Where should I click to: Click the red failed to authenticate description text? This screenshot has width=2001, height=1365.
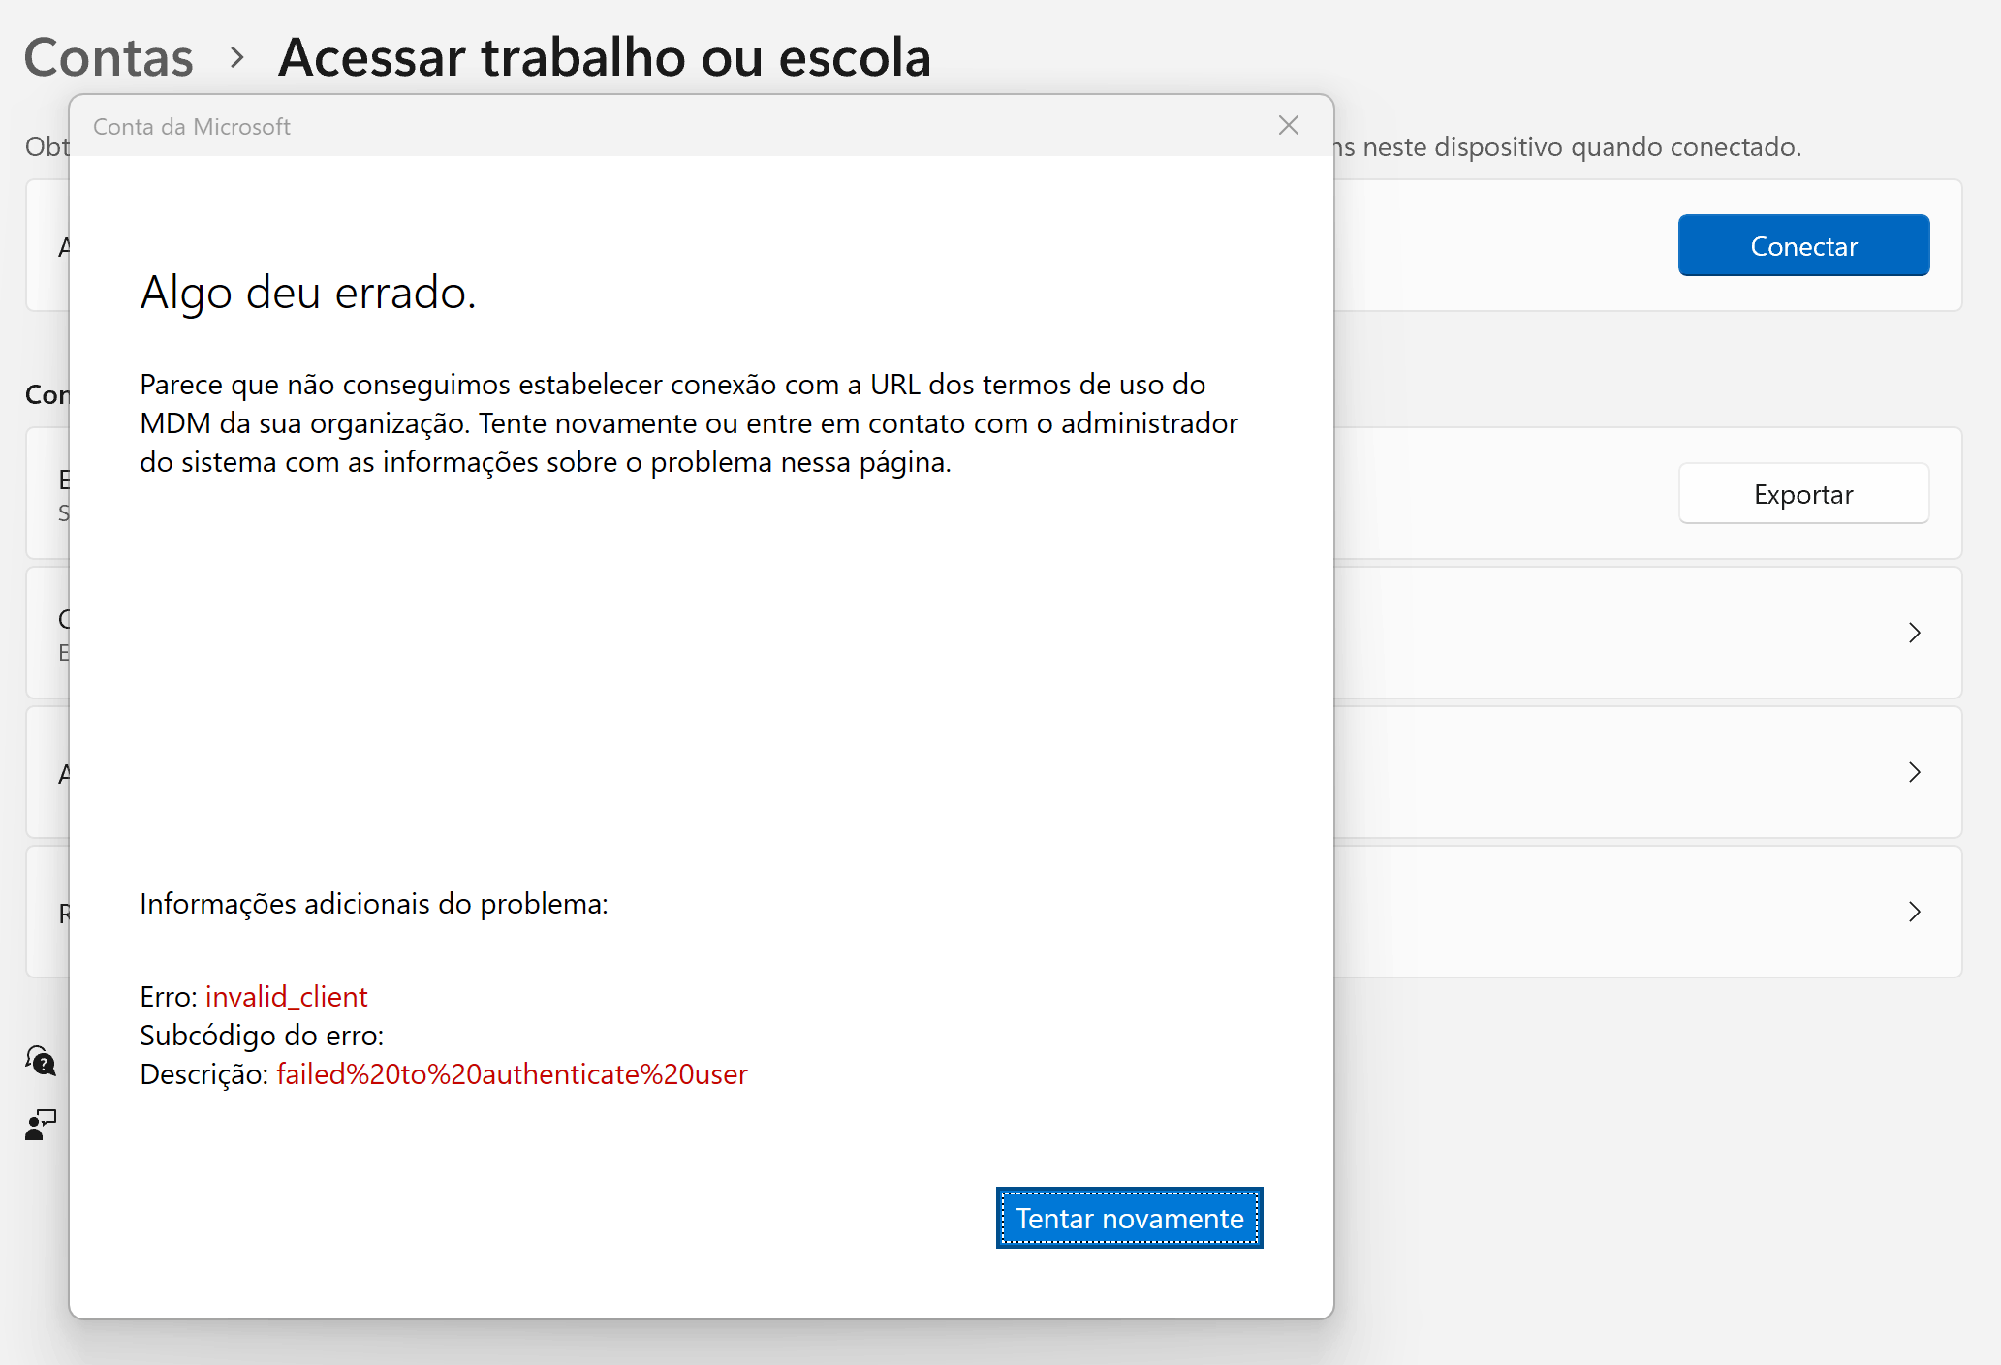click(512, 1074)
